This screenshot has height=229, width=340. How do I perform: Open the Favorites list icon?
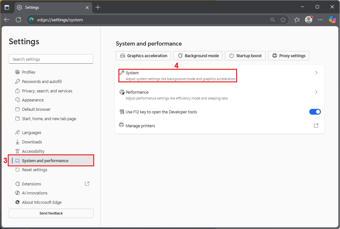[297, 20]
